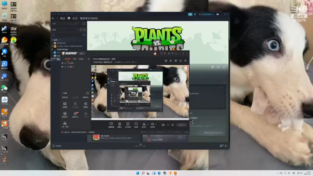
Task: Select first scene tab in streaming app
Action: point(67,59)
